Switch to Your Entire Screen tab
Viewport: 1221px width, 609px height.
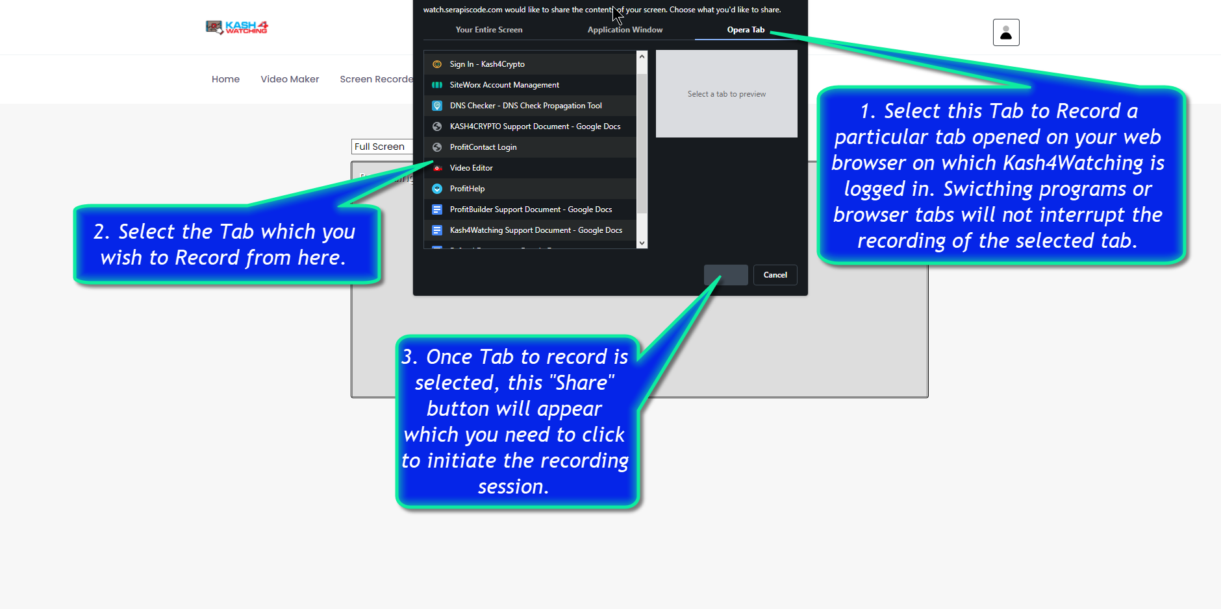(489, 30)
